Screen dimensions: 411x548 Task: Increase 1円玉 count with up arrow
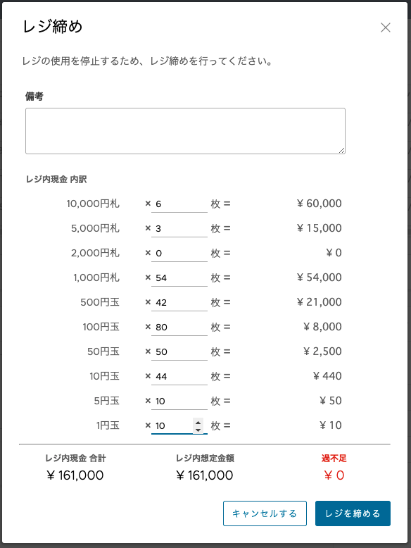coord(198,422)
